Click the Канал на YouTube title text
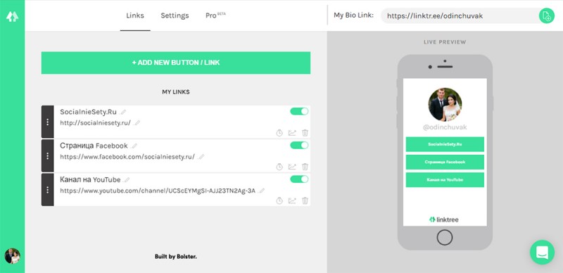Viewport: 563px width, 273px height. click(x=90, y=179)
